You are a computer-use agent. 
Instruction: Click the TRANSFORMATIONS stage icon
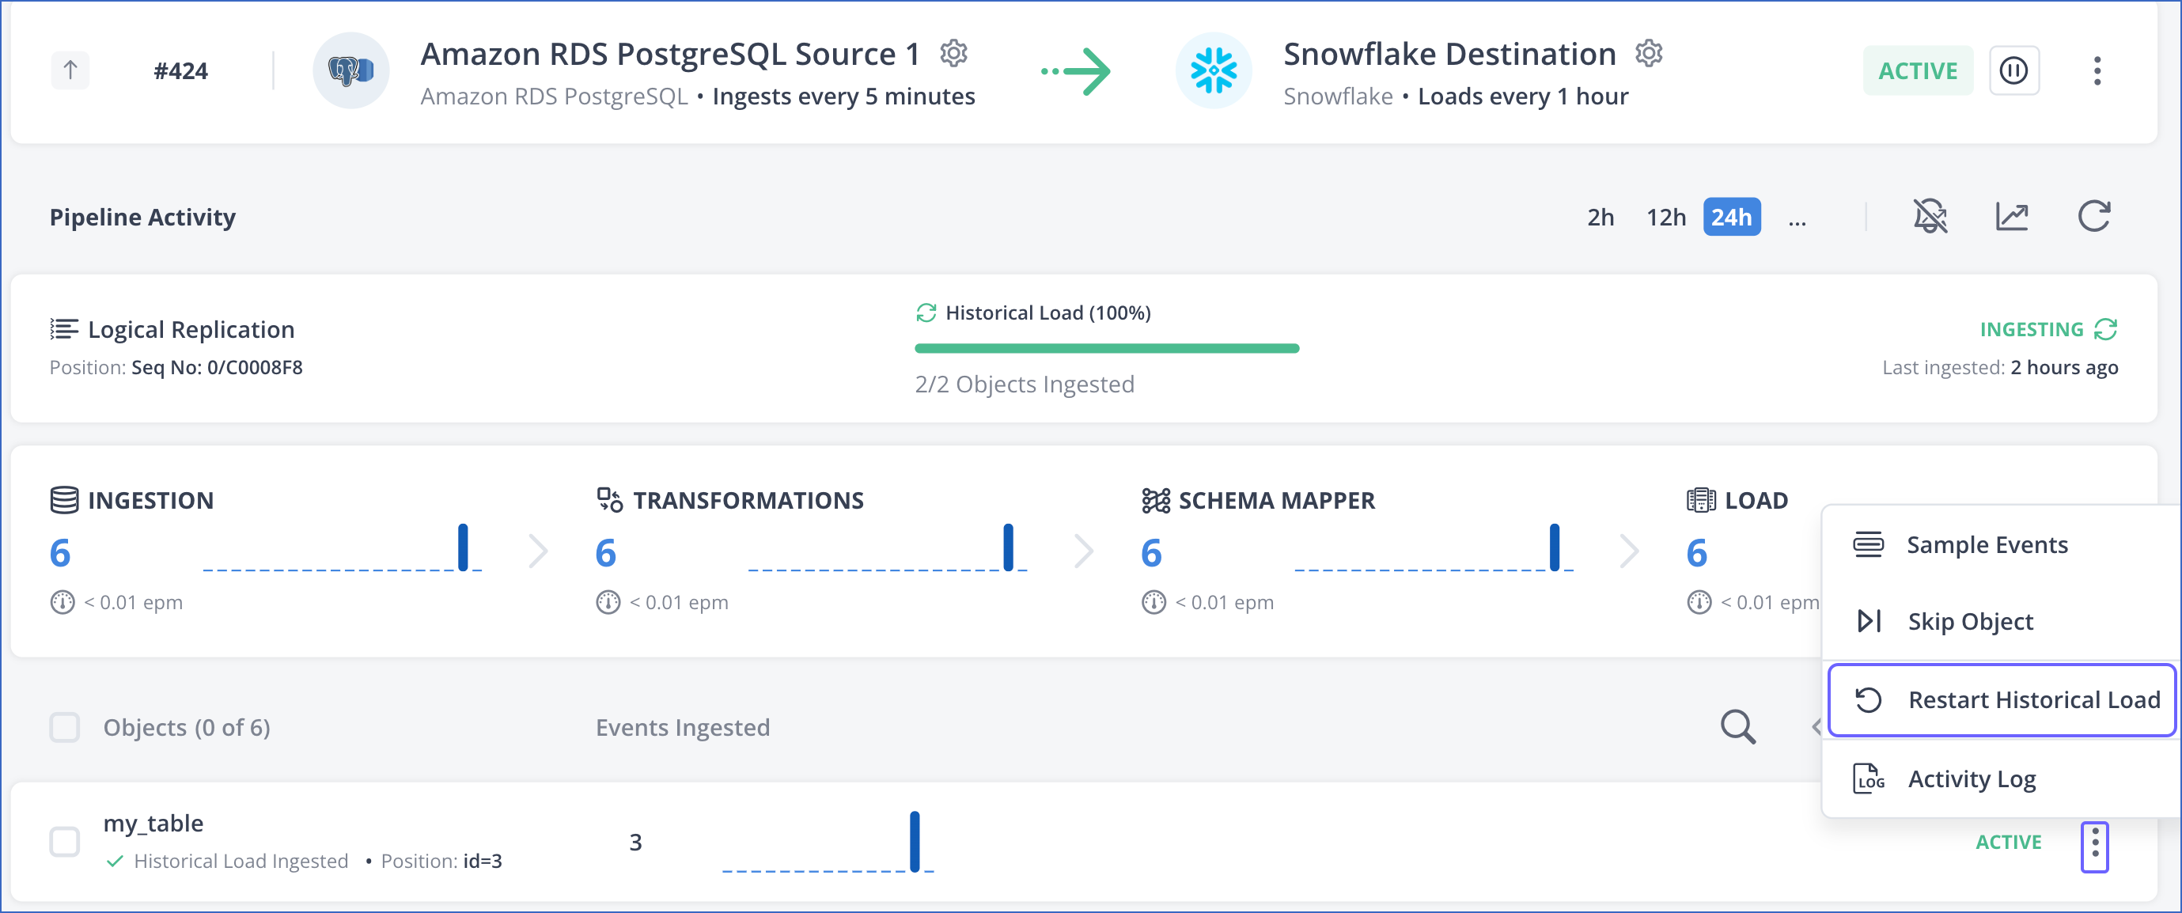click(x=610, y=500)
